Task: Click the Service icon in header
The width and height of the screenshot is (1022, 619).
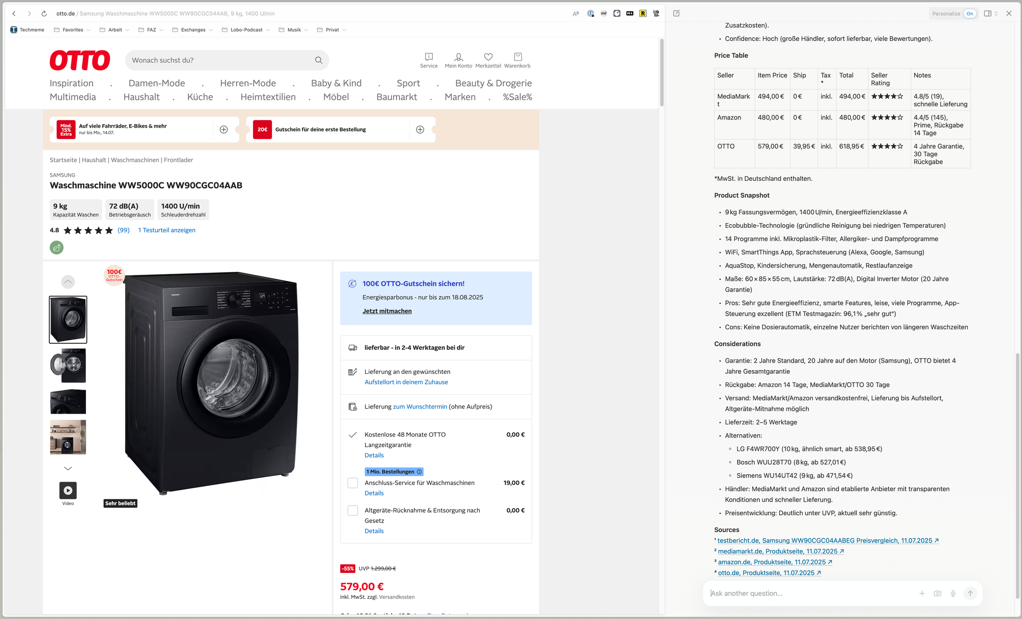Action: point(429,57)
